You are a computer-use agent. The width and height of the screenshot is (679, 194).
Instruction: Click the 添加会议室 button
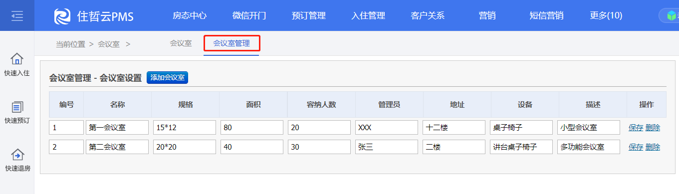(167, 77)
